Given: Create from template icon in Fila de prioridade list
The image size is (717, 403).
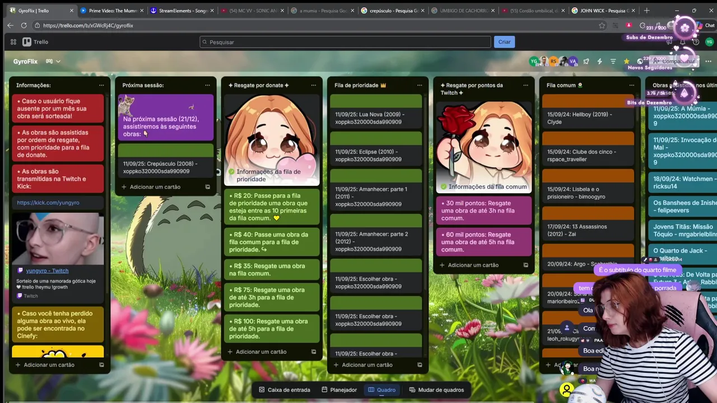Looking at the screenshot, I should tap(420, 365).
